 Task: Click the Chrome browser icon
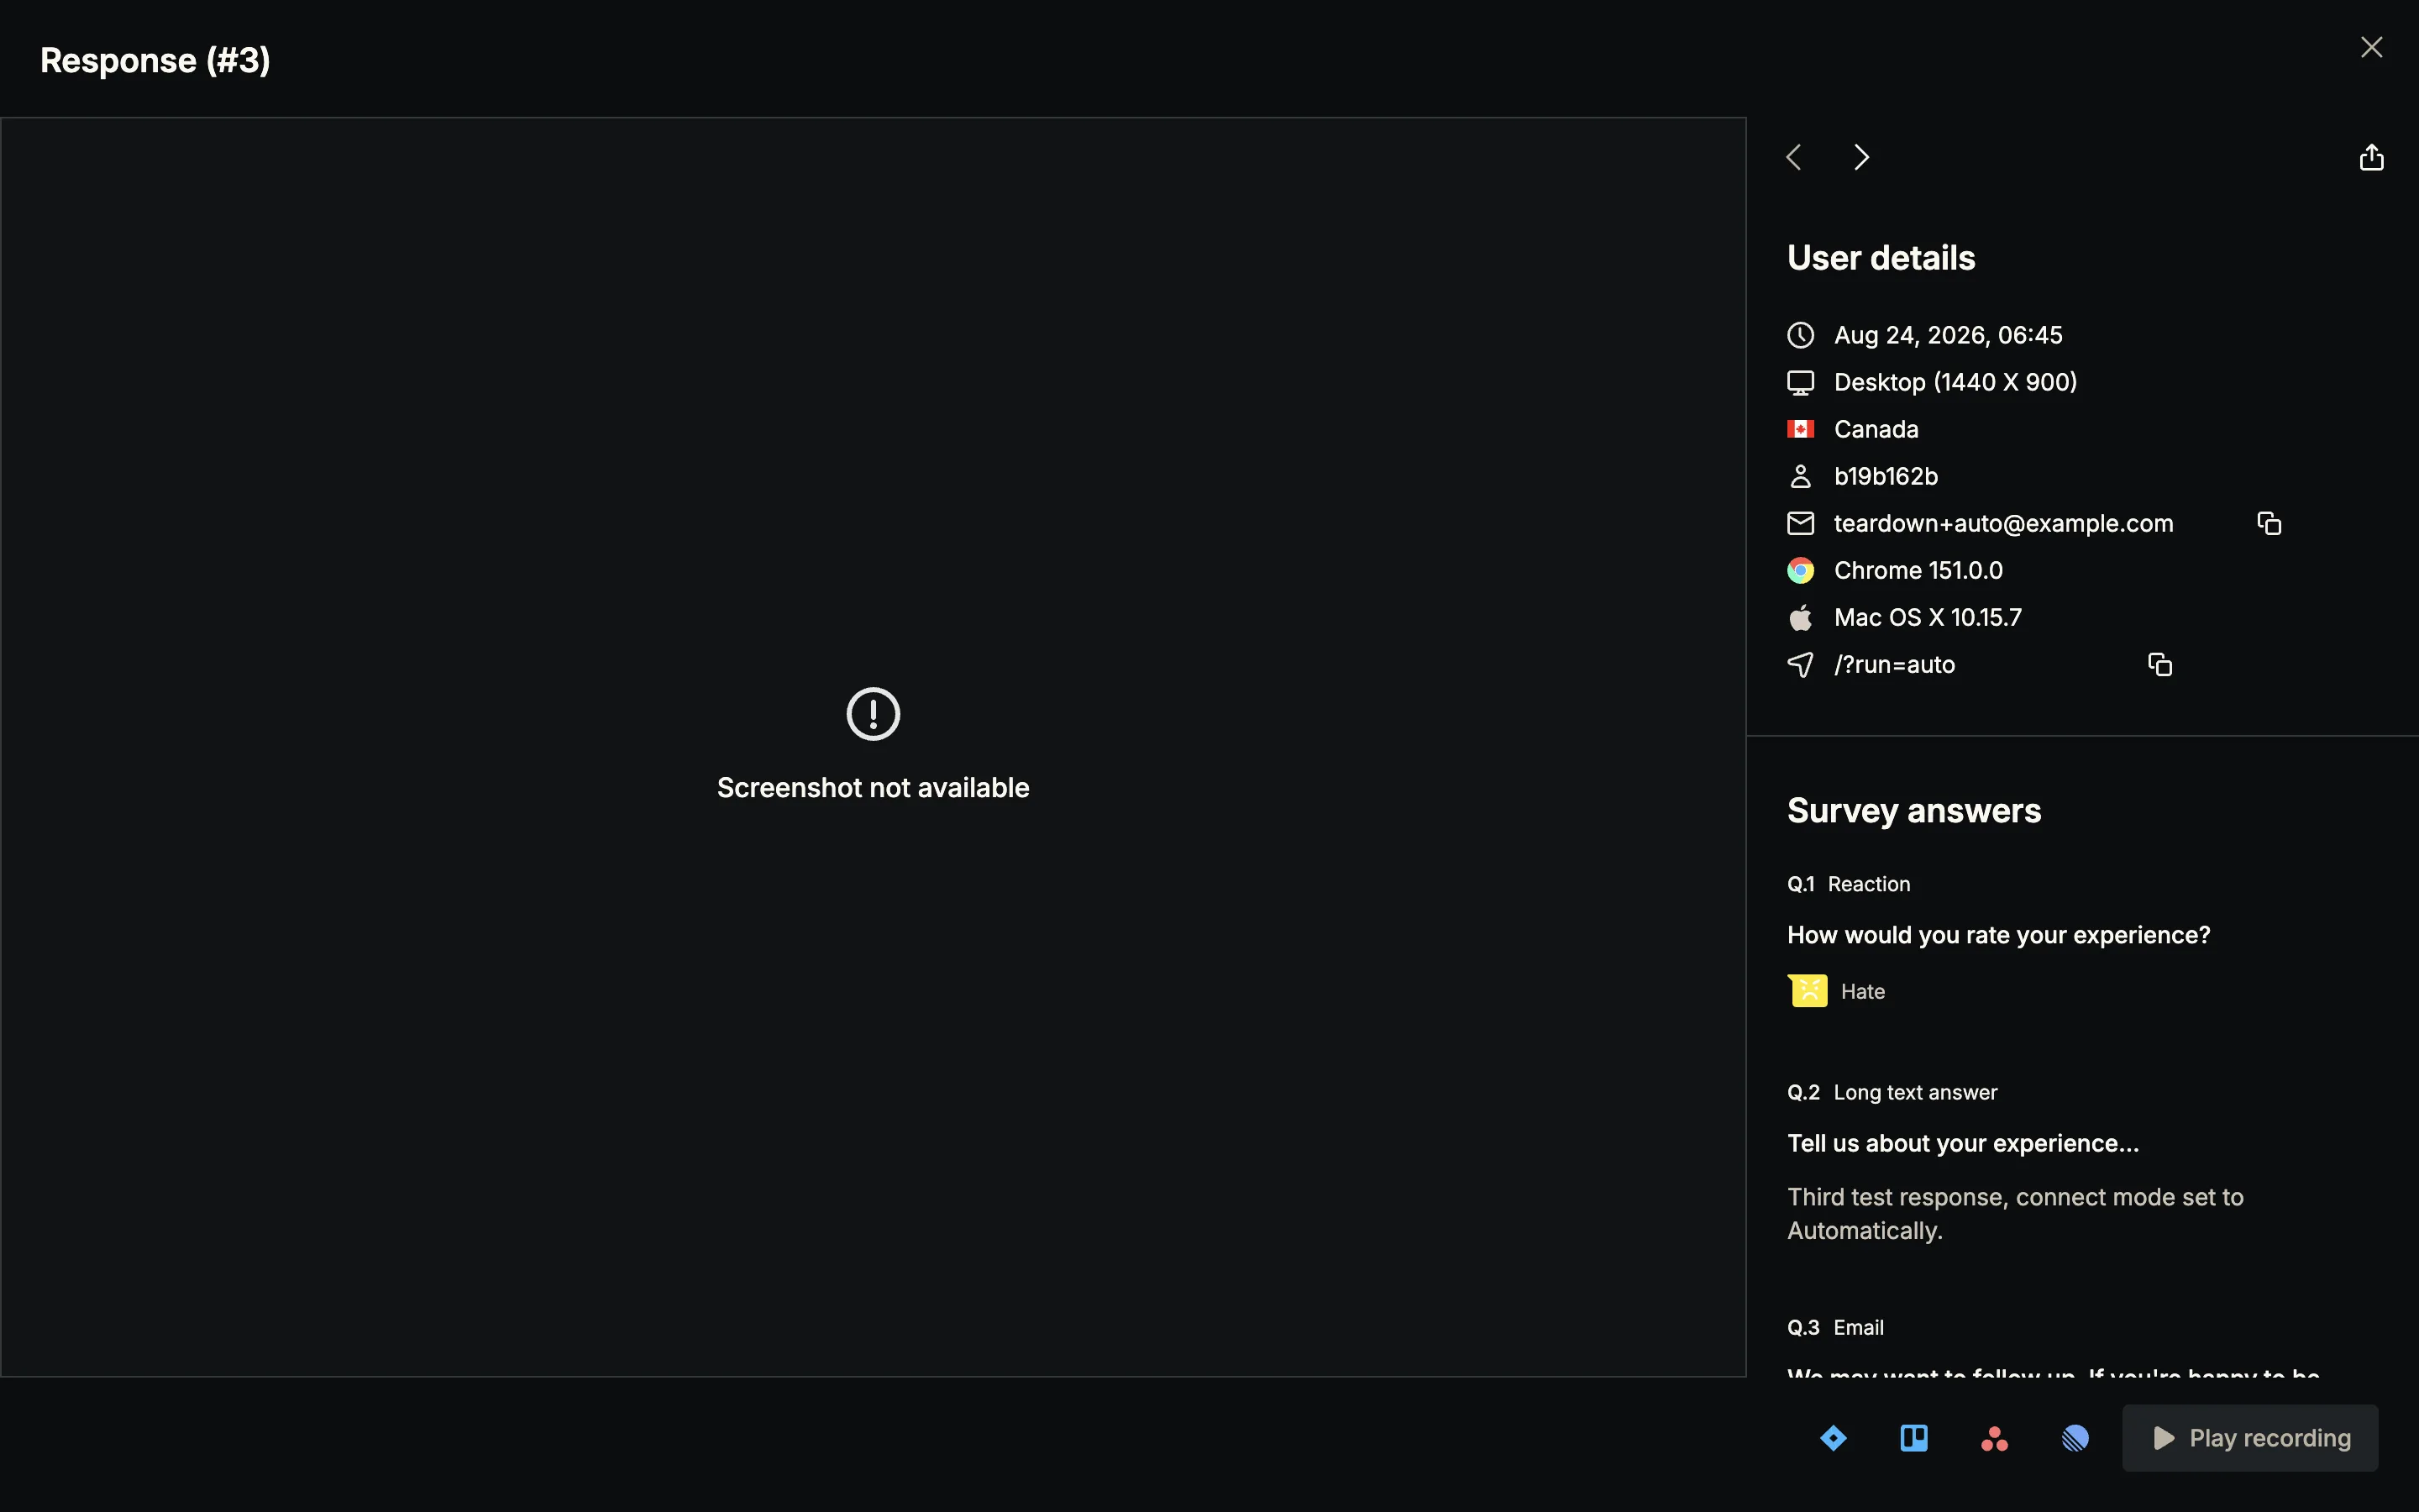click(1800, 570)
